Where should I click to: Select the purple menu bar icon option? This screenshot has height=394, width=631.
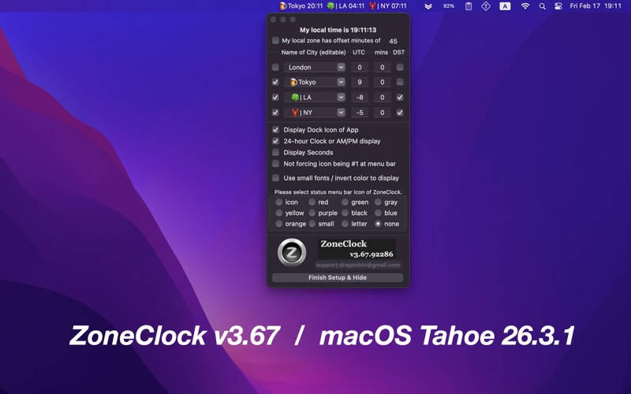[x=312, y=213]
